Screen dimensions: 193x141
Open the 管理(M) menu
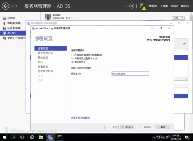click(x=152, y=6)
